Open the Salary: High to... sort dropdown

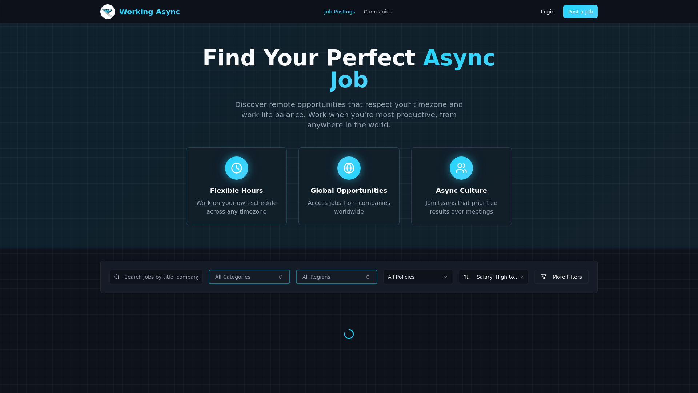click(494, 277)
